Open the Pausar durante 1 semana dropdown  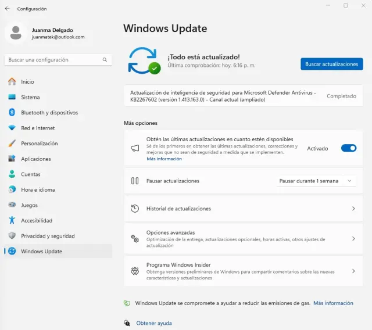[316, 181]
